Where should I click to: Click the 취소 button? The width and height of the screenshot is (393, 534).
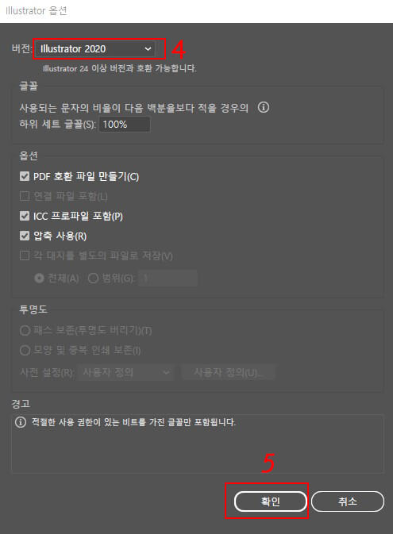tap(348, 501)
